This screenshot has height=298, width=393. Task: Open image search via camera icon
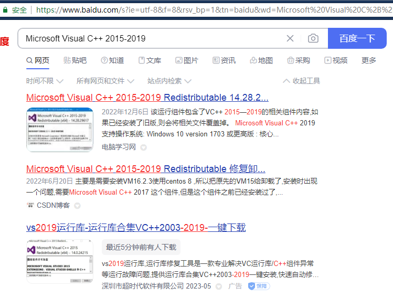(313, 38)
